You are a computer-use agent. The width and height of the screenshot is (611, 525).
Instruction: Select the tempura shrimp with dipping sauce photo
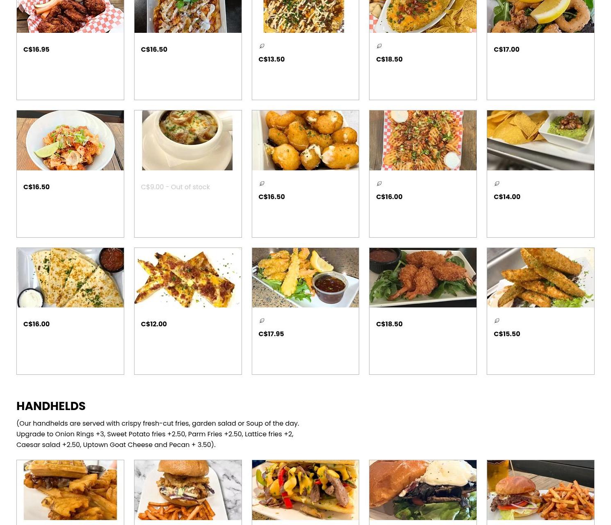coord(305,277)
